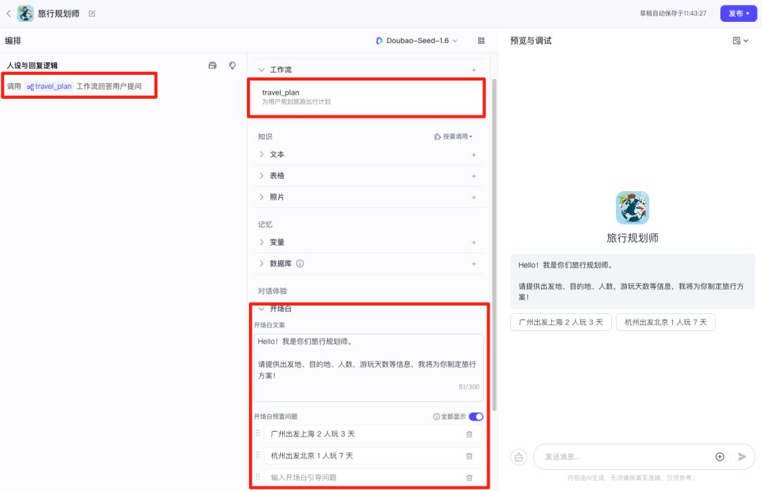Select the travel_plan workflow link
762x491 pixels.
pyautogui.click(x=49, y=86)
